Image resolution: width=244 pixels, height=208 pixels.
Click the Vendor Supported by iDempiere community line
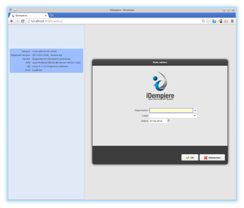click(x=46, y=59)
